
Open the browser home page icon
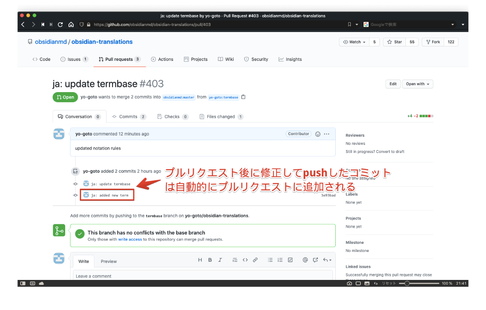click(x=71, y=24)
